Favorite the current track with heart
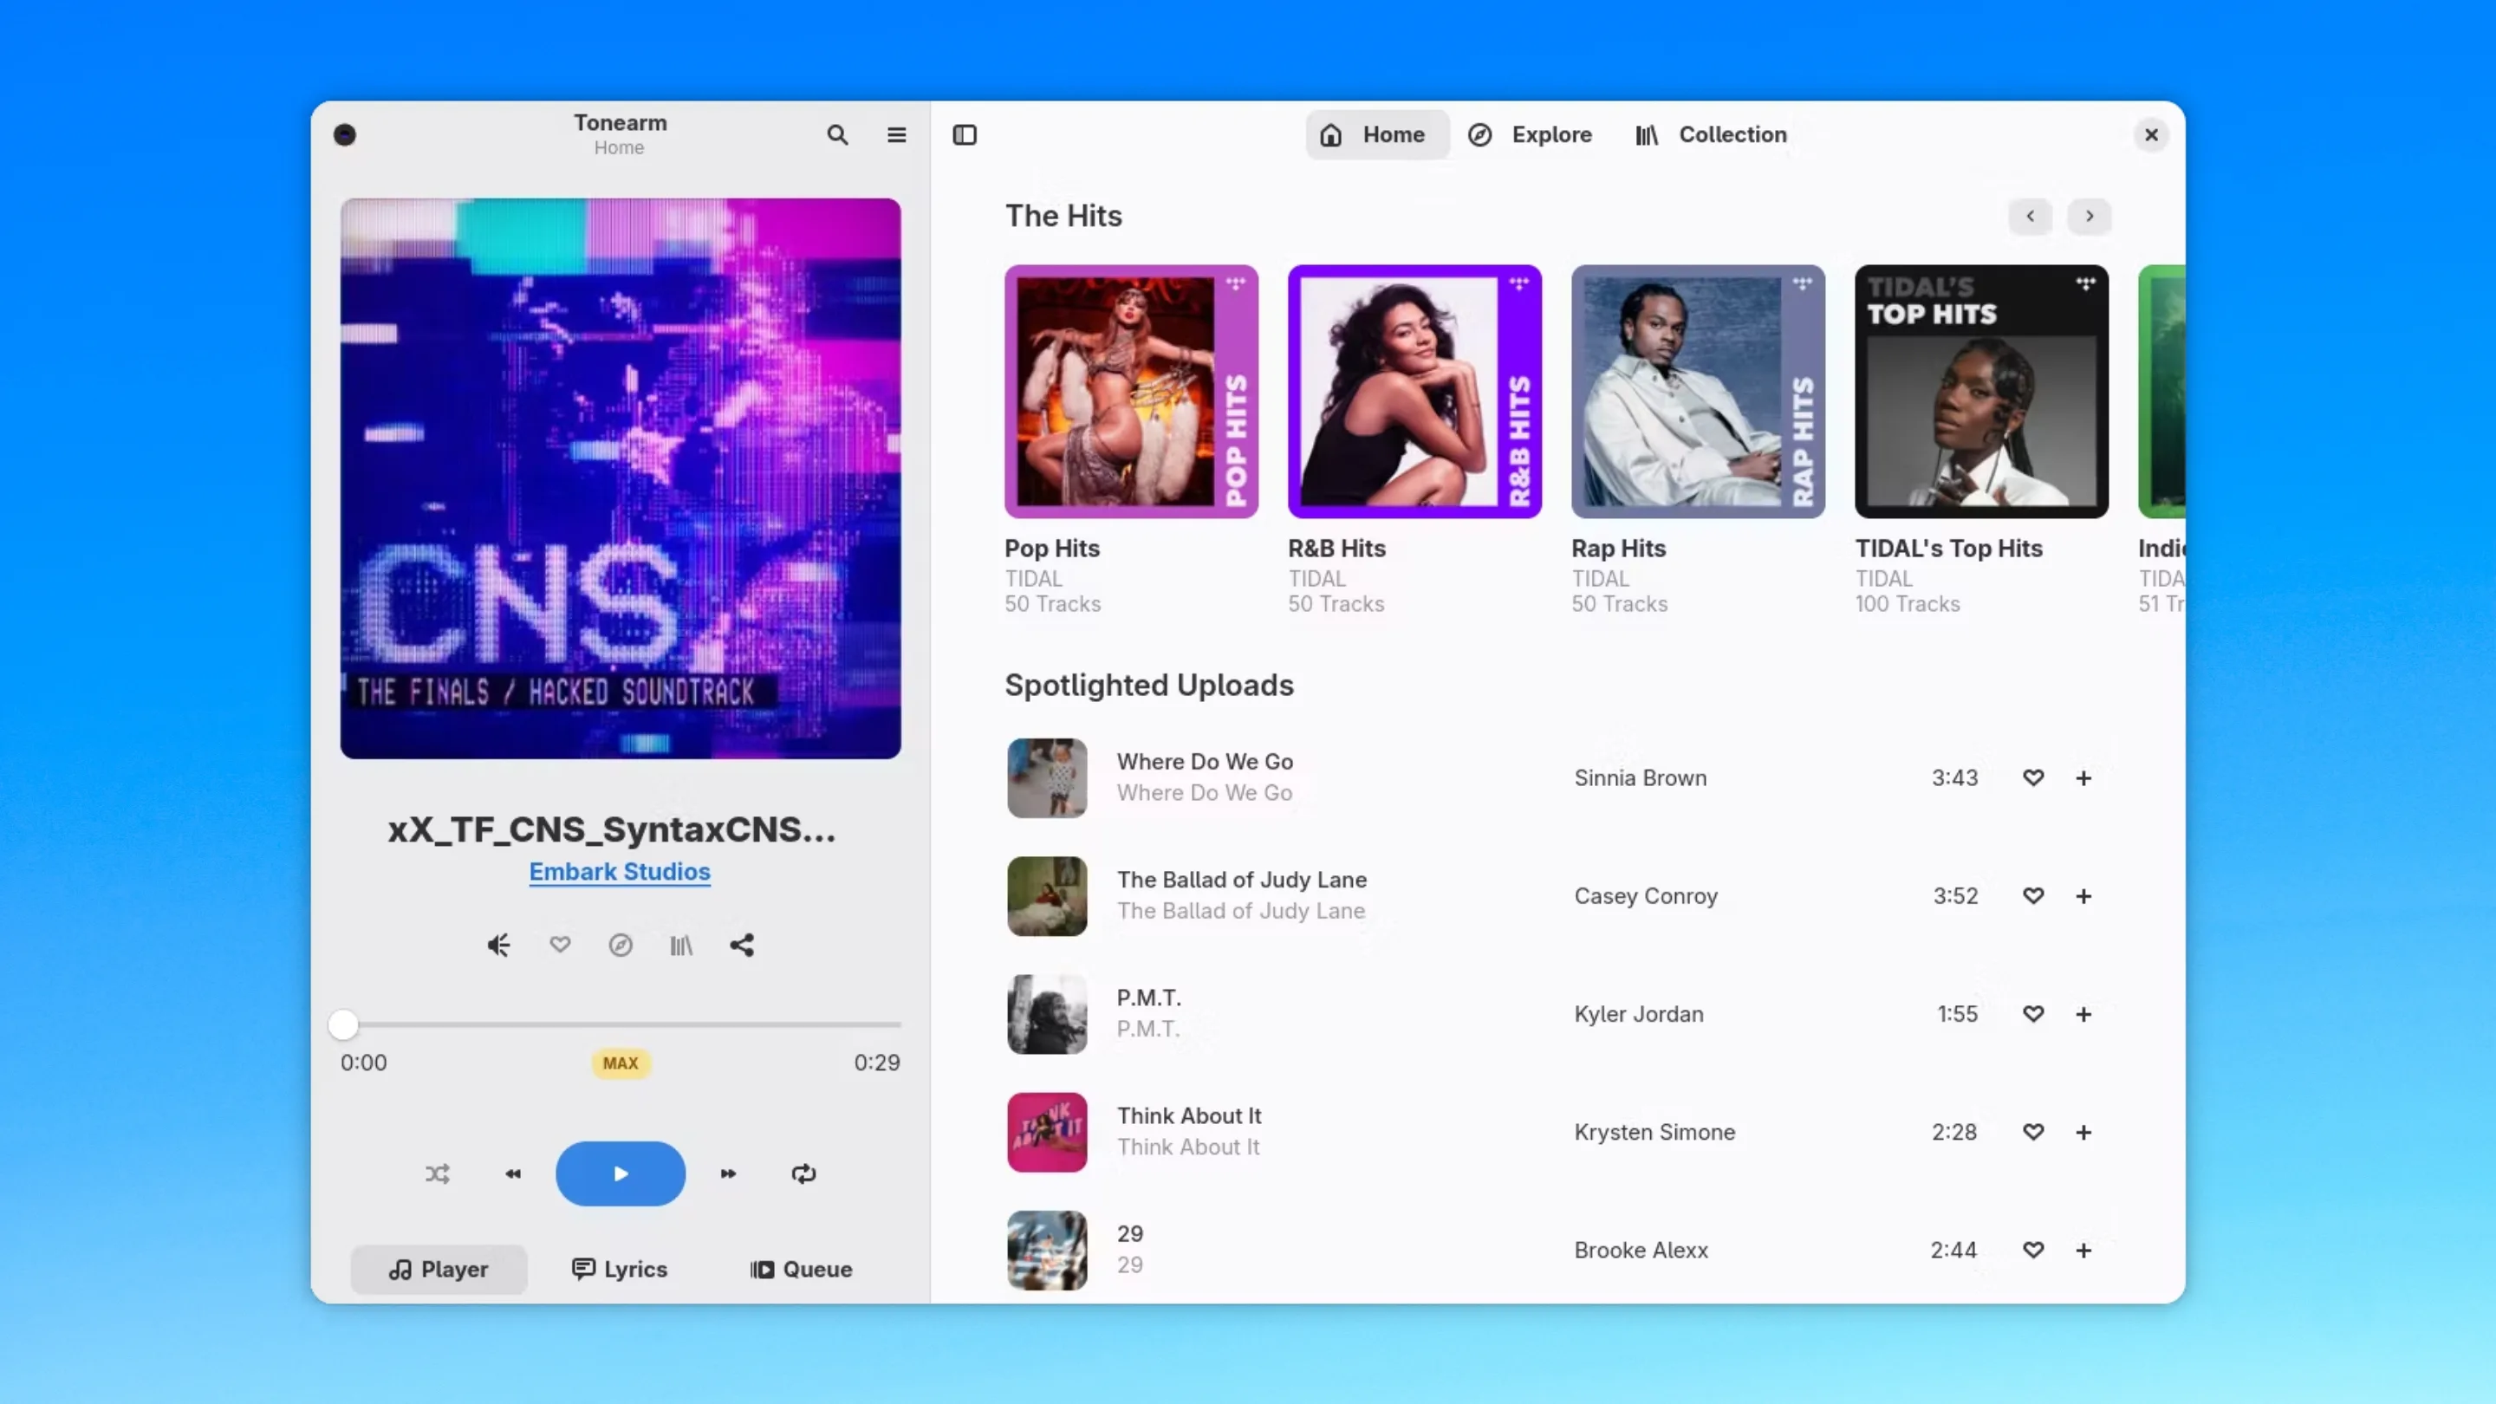The width and height of the screenshot is (2496, 1404). tap(560, 944)
